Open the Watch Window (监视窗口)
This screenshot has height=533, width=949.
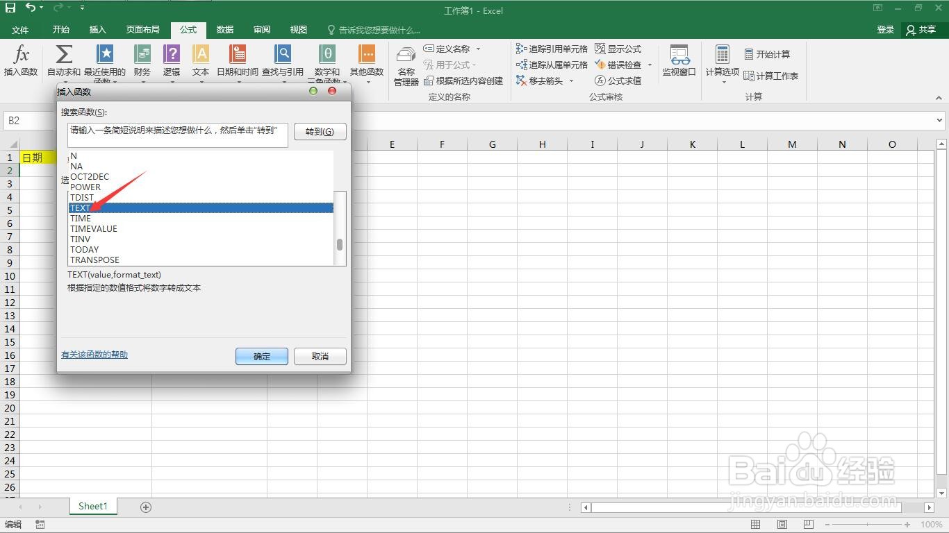679,60
